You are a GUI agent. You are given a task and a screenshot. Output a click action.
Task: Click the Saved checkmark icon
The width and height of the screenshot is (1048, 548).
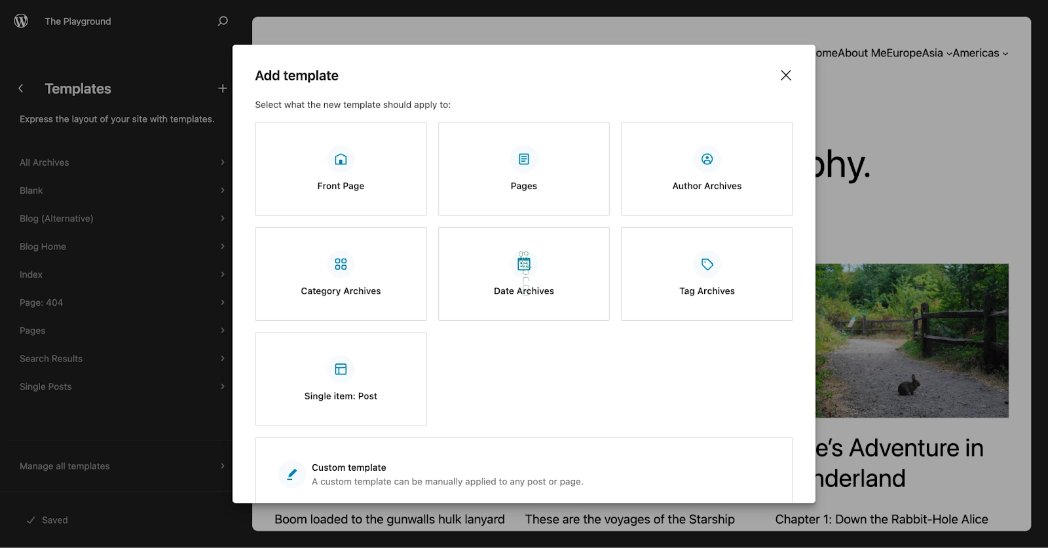31,520
